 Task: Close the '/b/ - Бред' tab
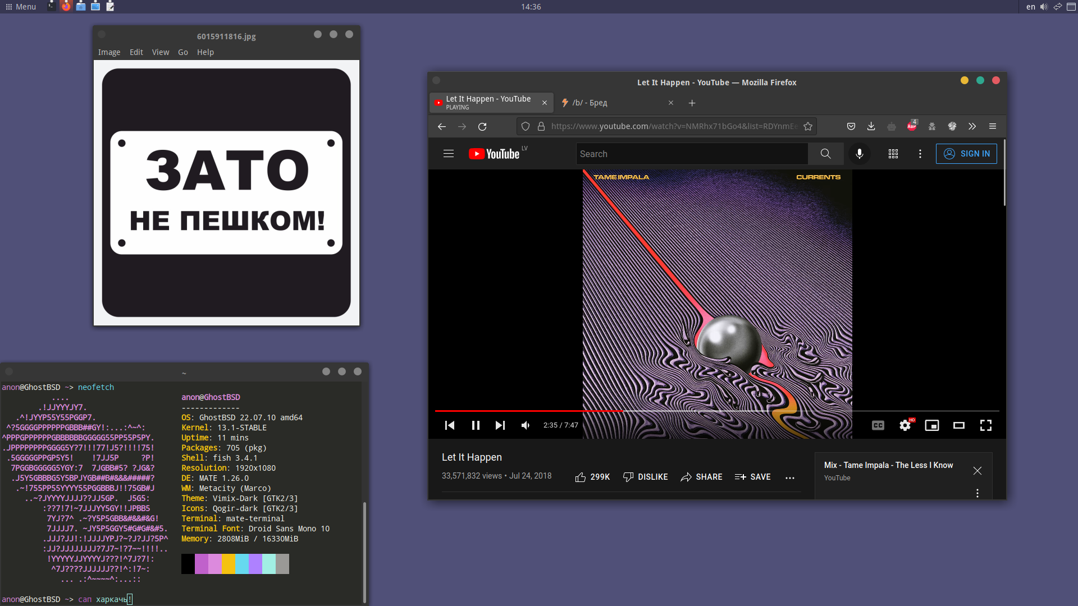tap(671, 103)
